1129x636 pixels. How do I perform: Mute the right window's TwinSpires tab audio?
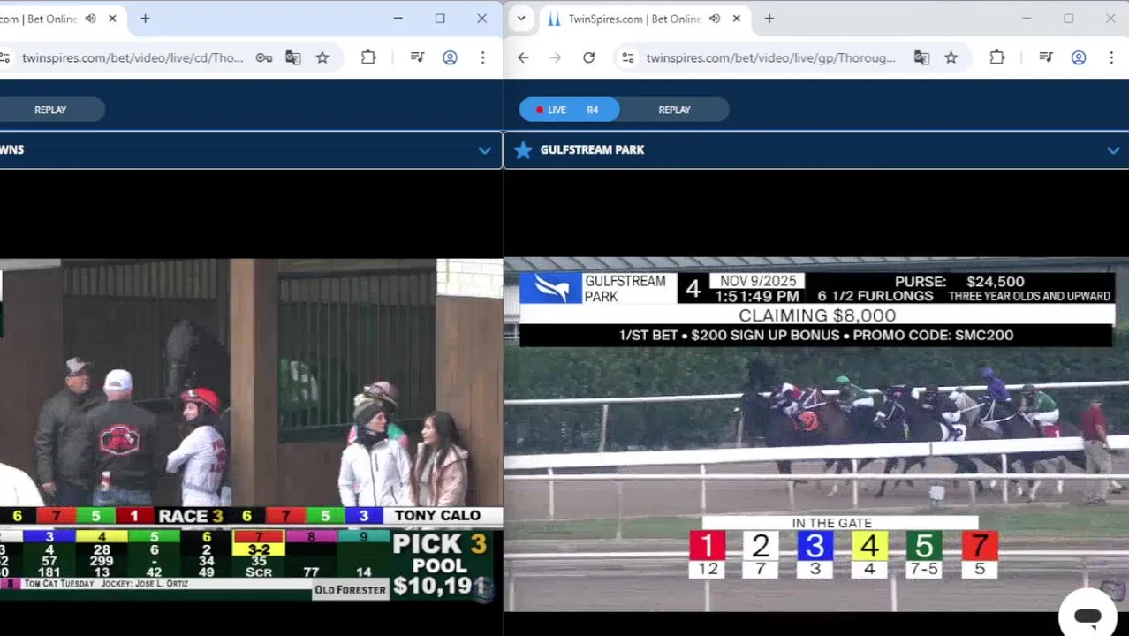point(714,19)
